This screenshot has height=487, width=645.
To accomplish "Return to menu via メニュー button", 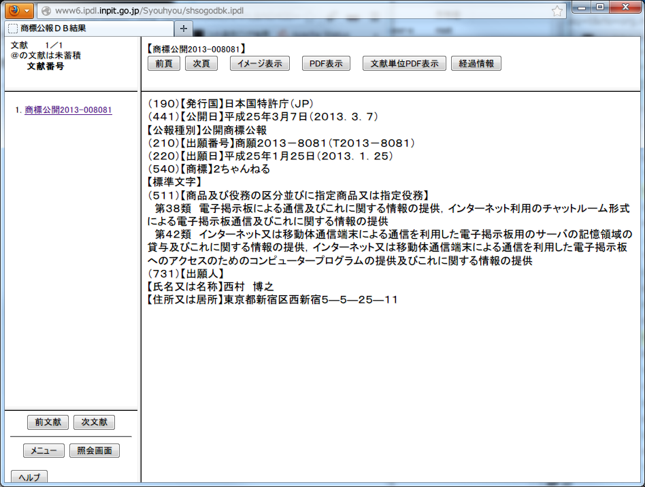I will (x=44, y=450).
